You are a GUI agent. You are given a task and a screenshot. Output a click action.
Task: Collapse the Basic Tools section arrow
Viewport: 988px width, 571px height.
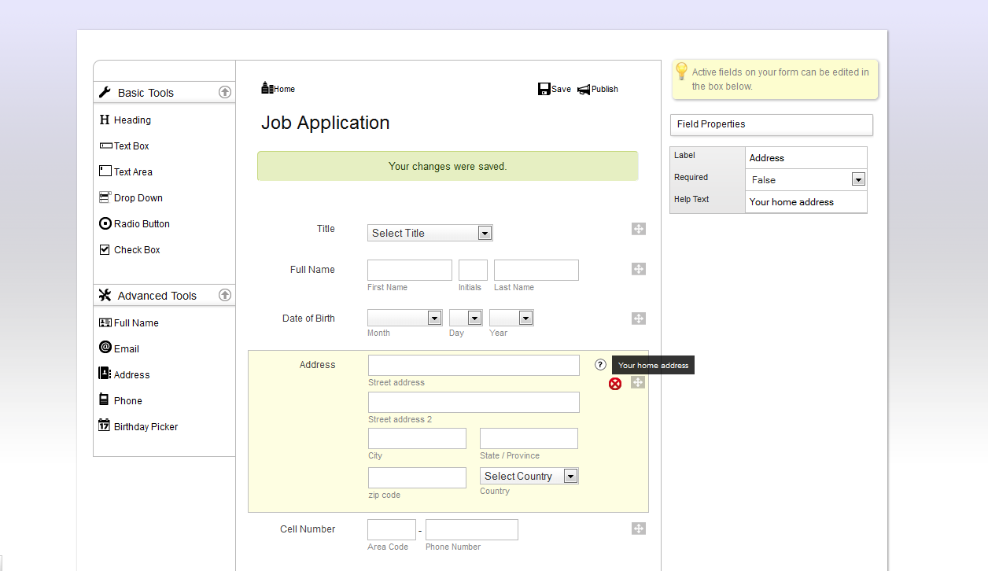coord(225,92)
